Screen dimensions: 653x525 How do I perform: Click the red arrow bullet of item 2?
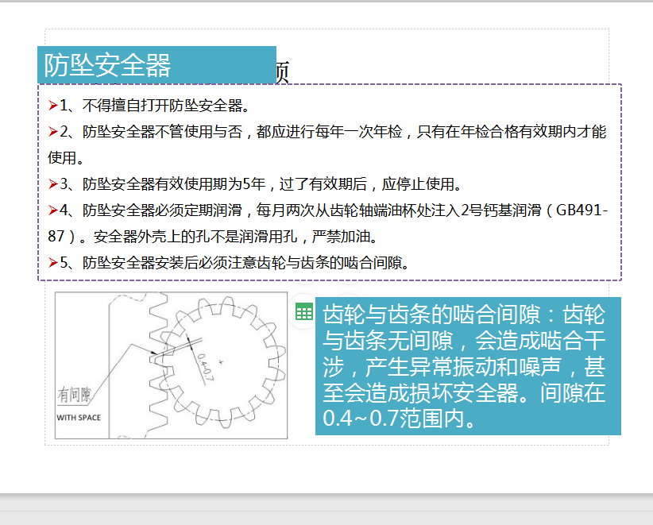tap(52, 132)
